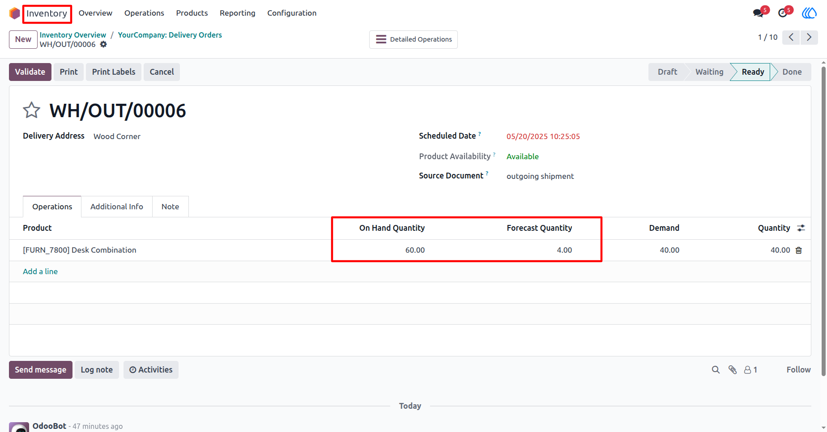Delete the Desk Combination line
This screenshot has height=432, width=827.
point(799,250)
